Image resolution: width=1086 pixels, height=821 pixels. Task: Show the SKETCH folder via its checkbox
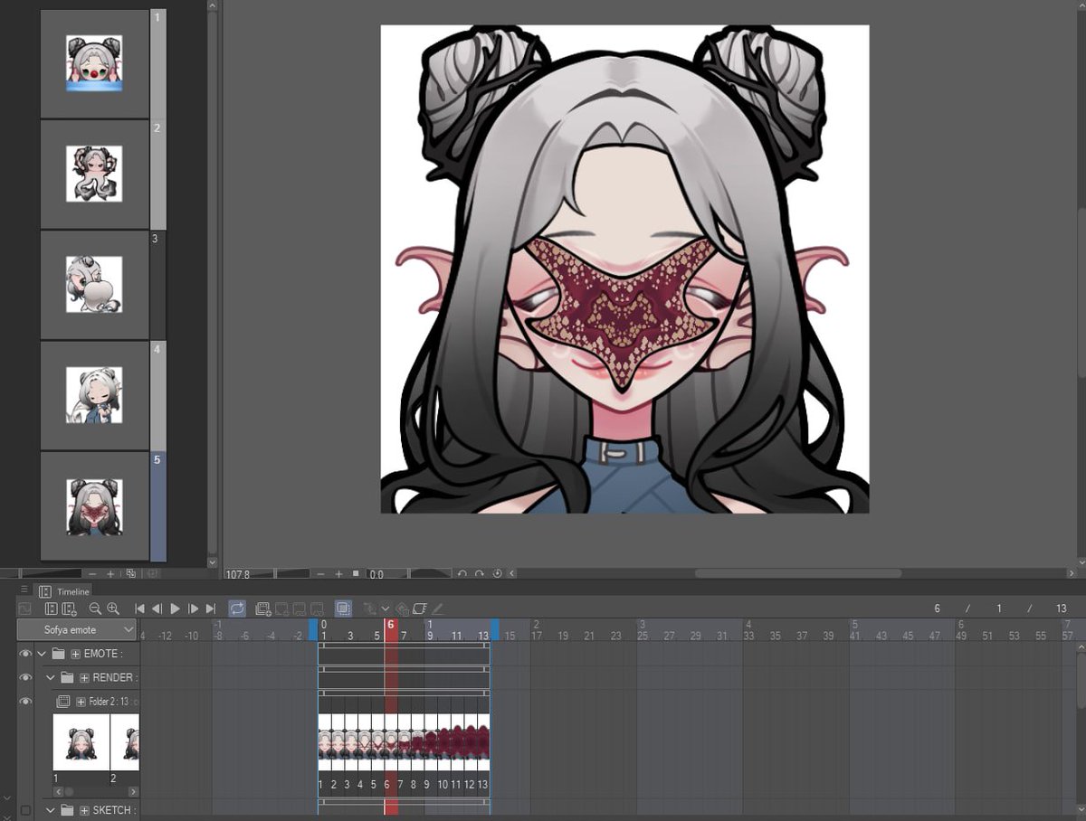click(x=25, y=810)
